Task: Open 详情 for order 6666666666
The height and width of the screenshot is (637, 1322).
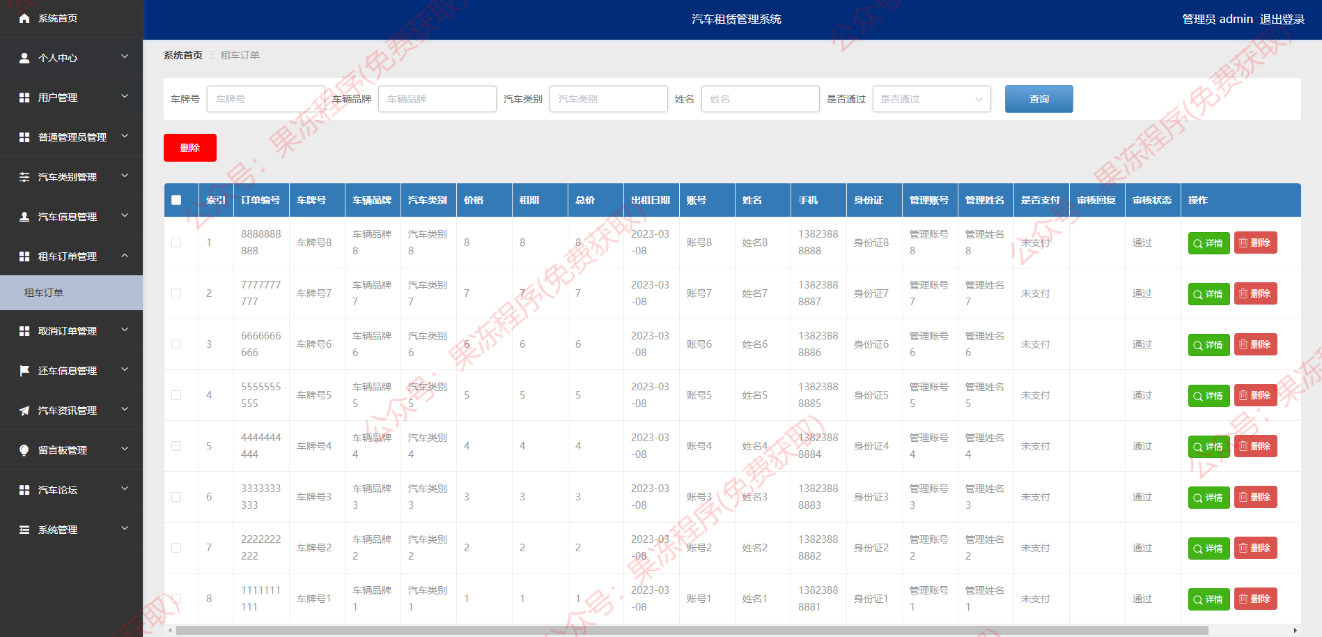Action: [1208, 345]
